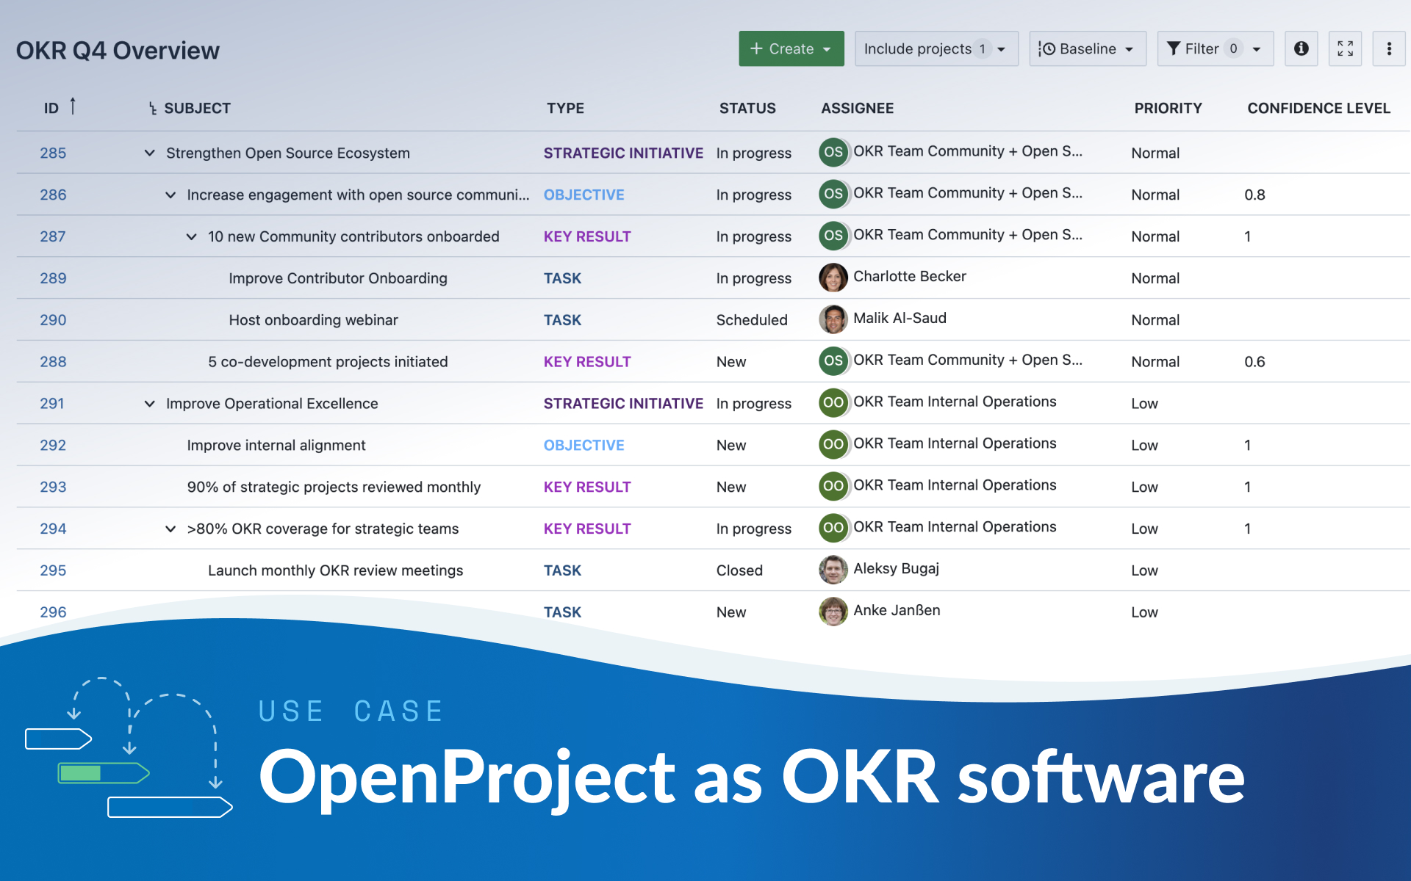Click the STATUS column header
This screenshot has width=1411, height=881.
point(747,108)
